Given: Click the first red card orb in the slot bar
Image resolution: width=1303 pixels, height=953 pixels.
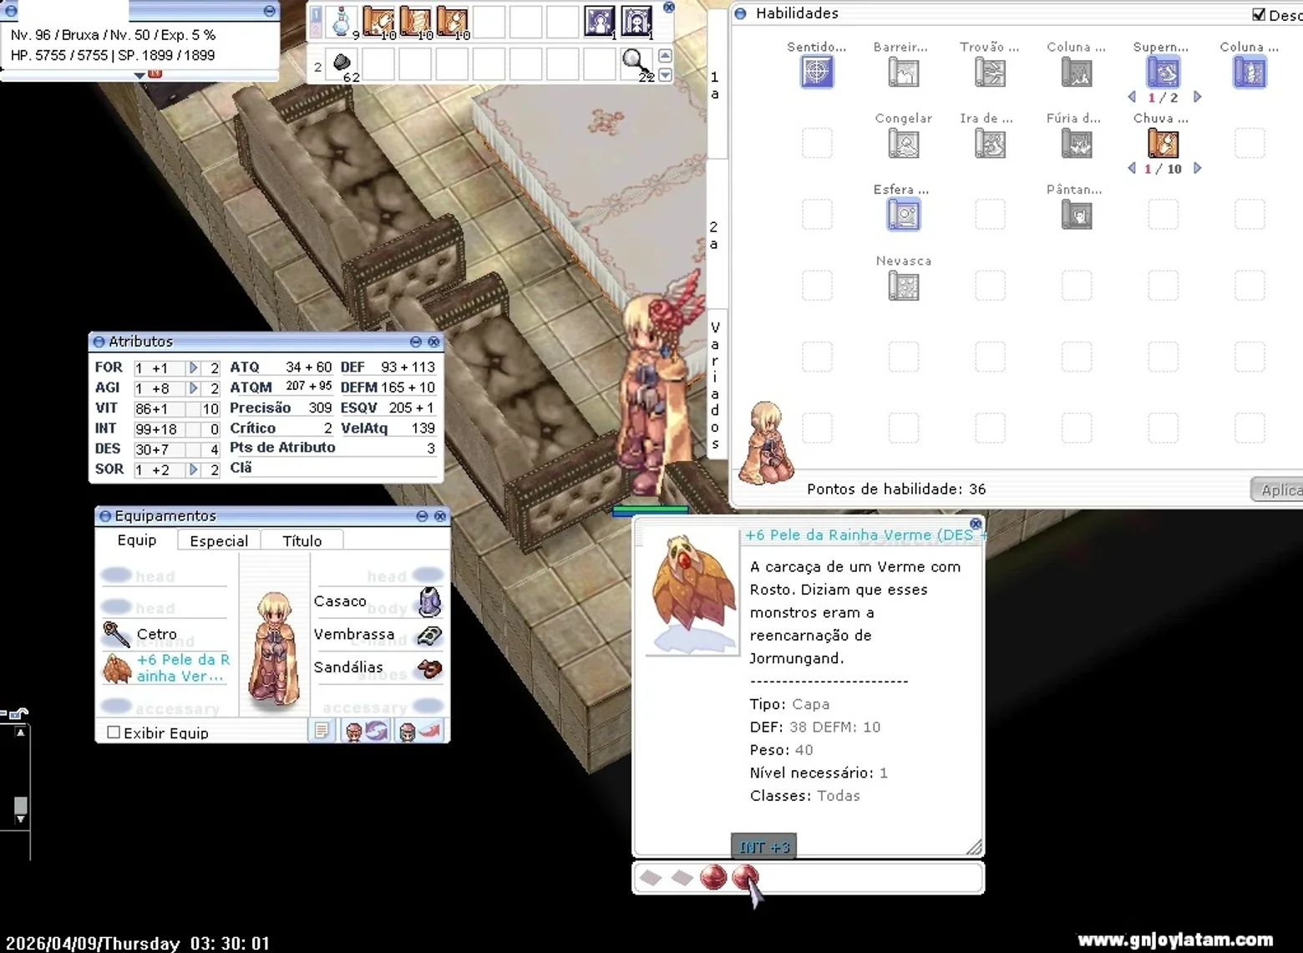Looking at the screenshot, I should (713, 877).
